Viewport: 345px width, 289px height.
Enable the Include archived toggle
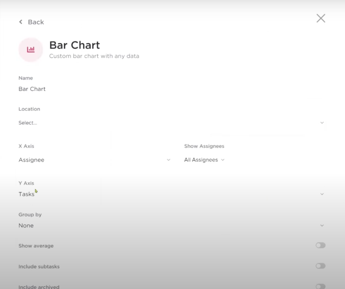click(x=321, y=286)
